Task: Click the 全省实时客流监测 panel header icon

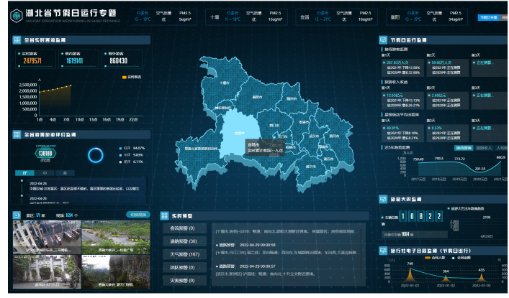Action: point(18,41)
